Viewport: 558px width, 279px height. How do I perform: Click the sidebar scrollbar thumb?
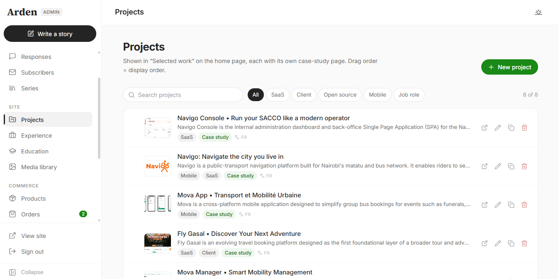point(99,118)
